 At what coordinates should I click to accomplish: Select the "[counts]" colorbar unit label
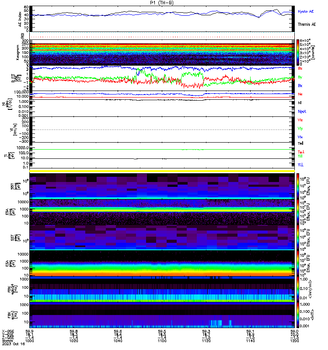(313, 52)
